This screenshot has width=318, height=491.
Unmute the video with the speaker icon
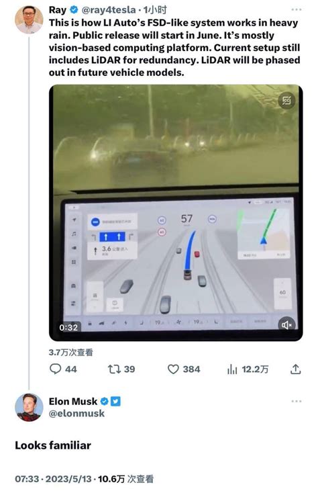(x=286, y=325)
